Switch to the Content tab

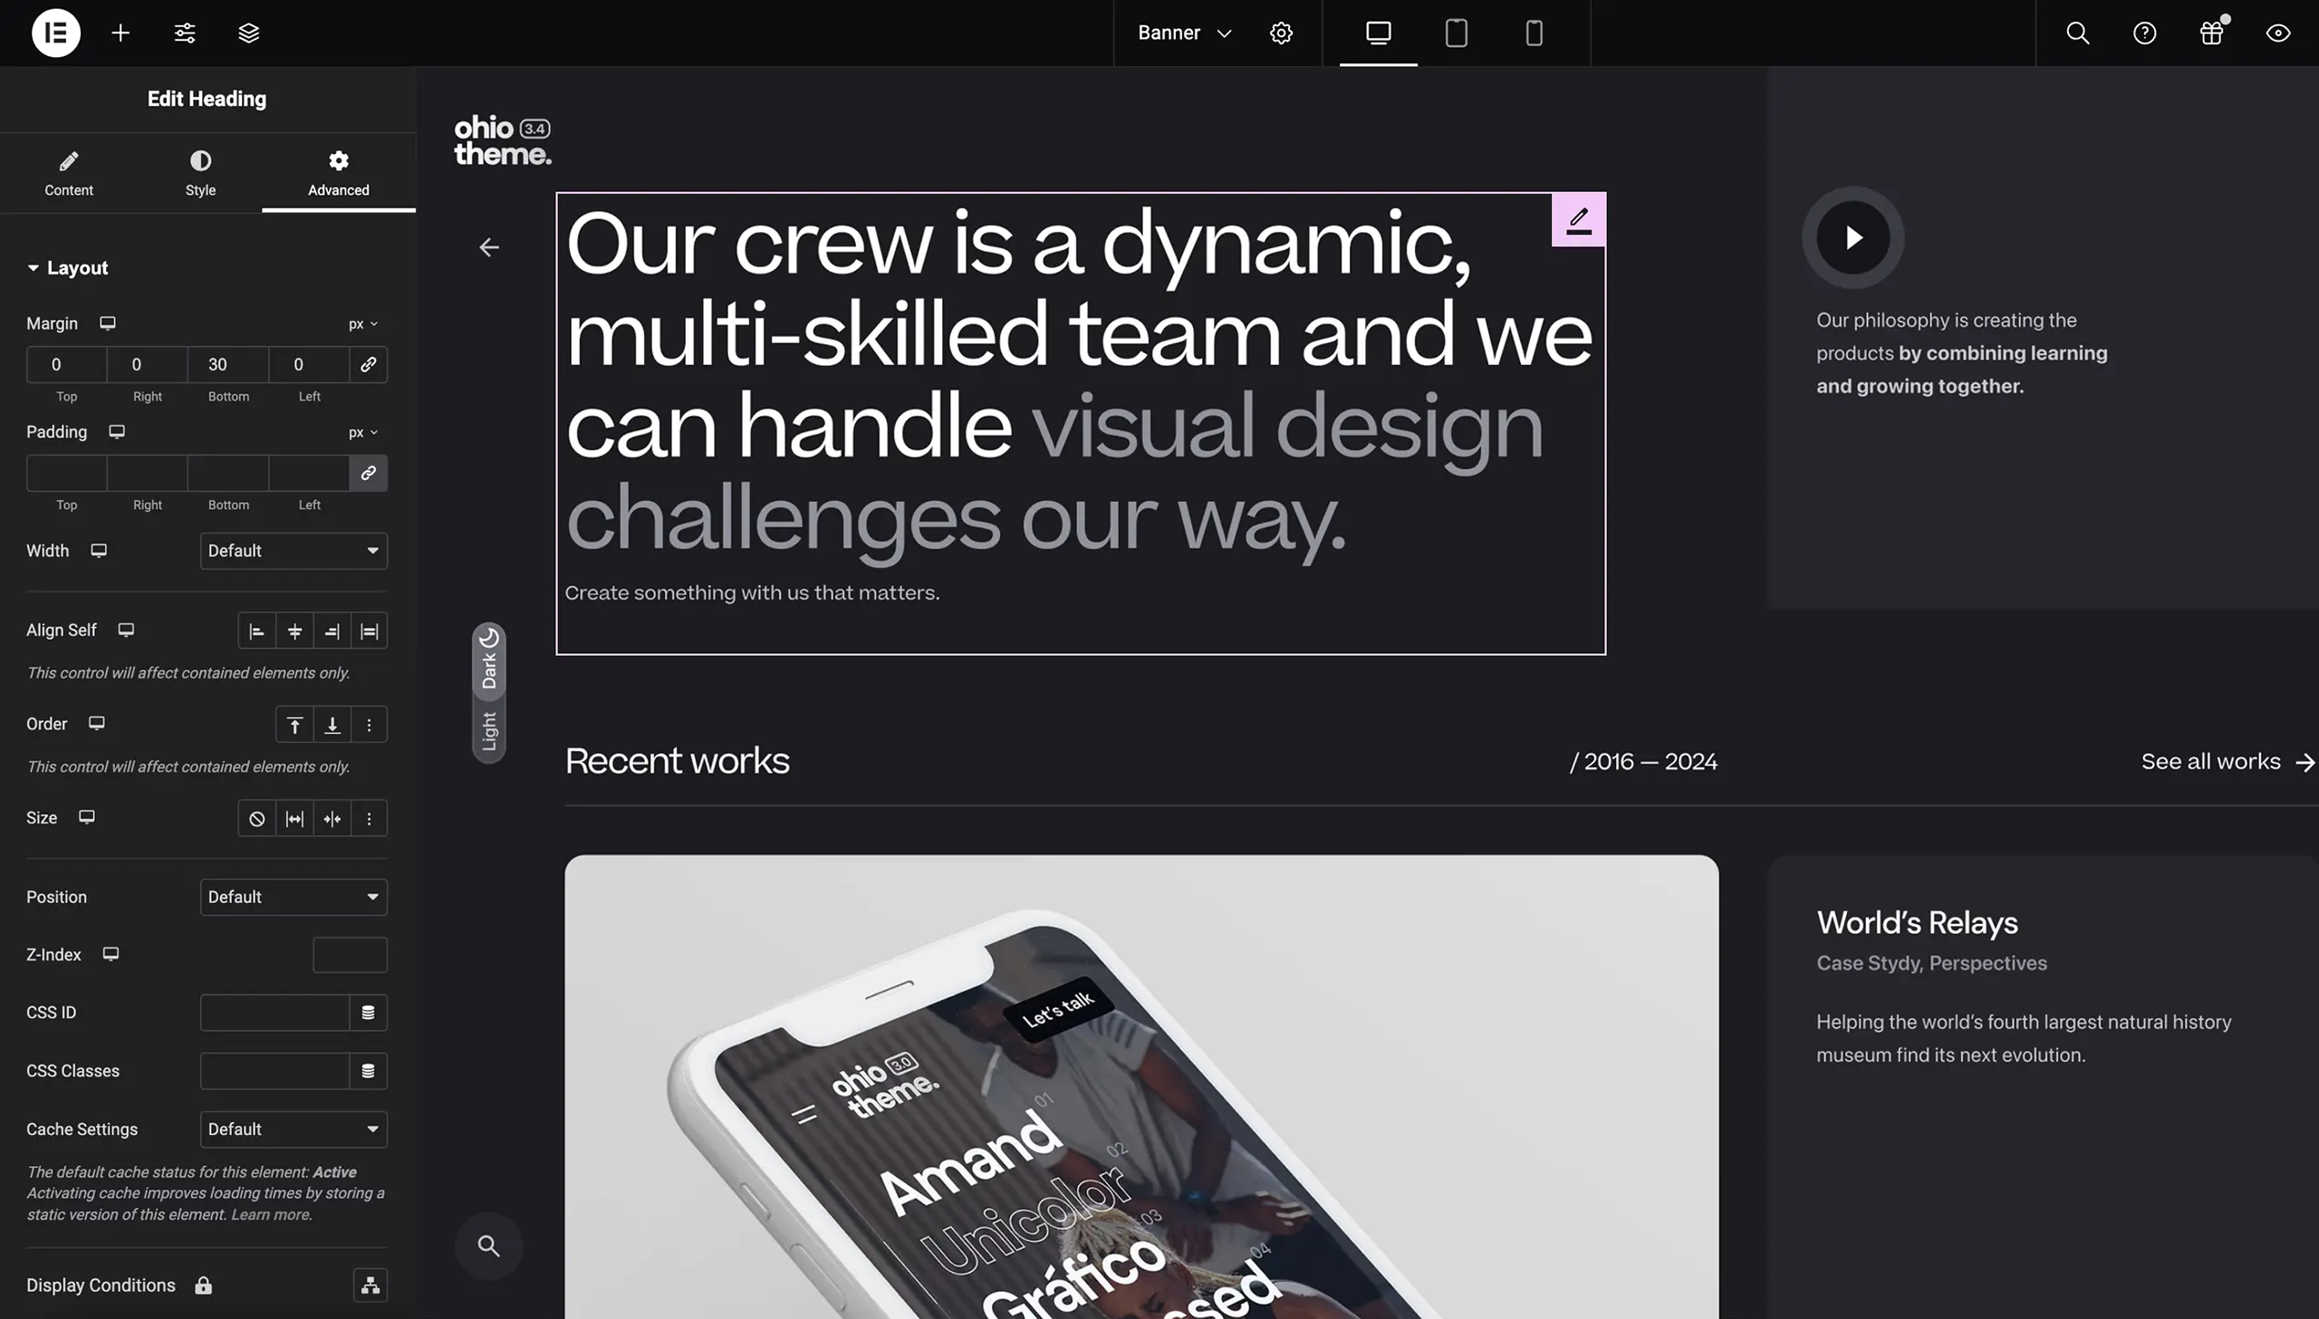[x=69, y=173]
